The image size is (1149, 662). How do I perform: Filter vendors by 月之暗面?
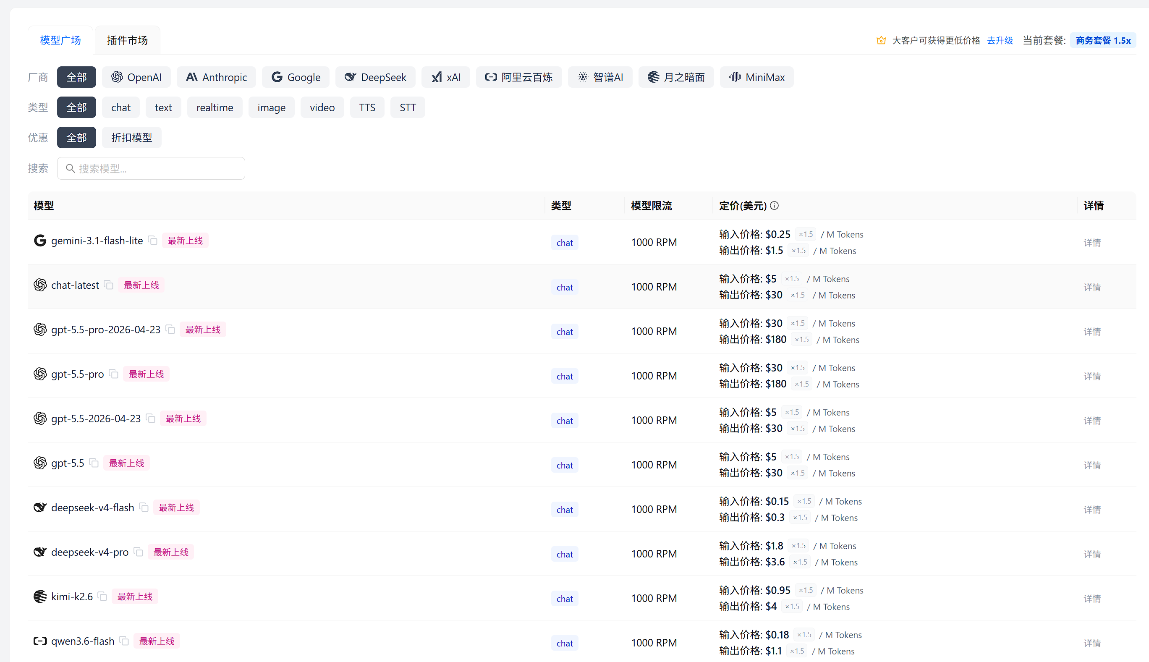(676, 77)
